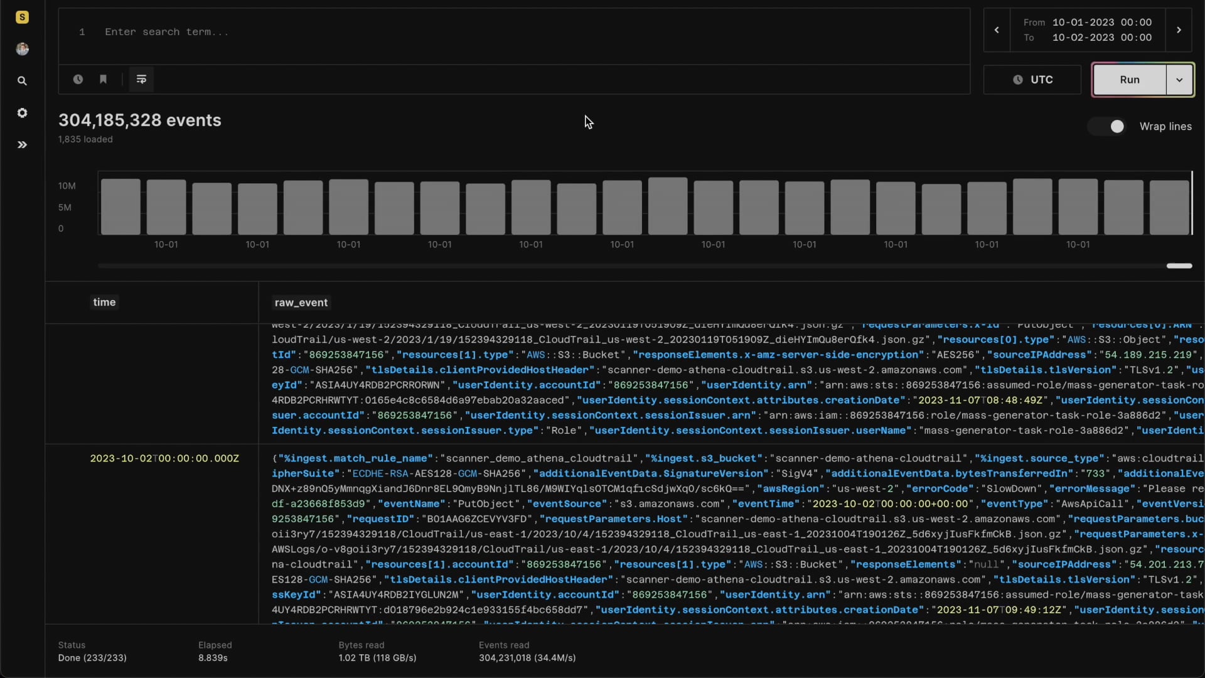Open the search page in sidebar
1205x678 pixels.
(22, 81)
